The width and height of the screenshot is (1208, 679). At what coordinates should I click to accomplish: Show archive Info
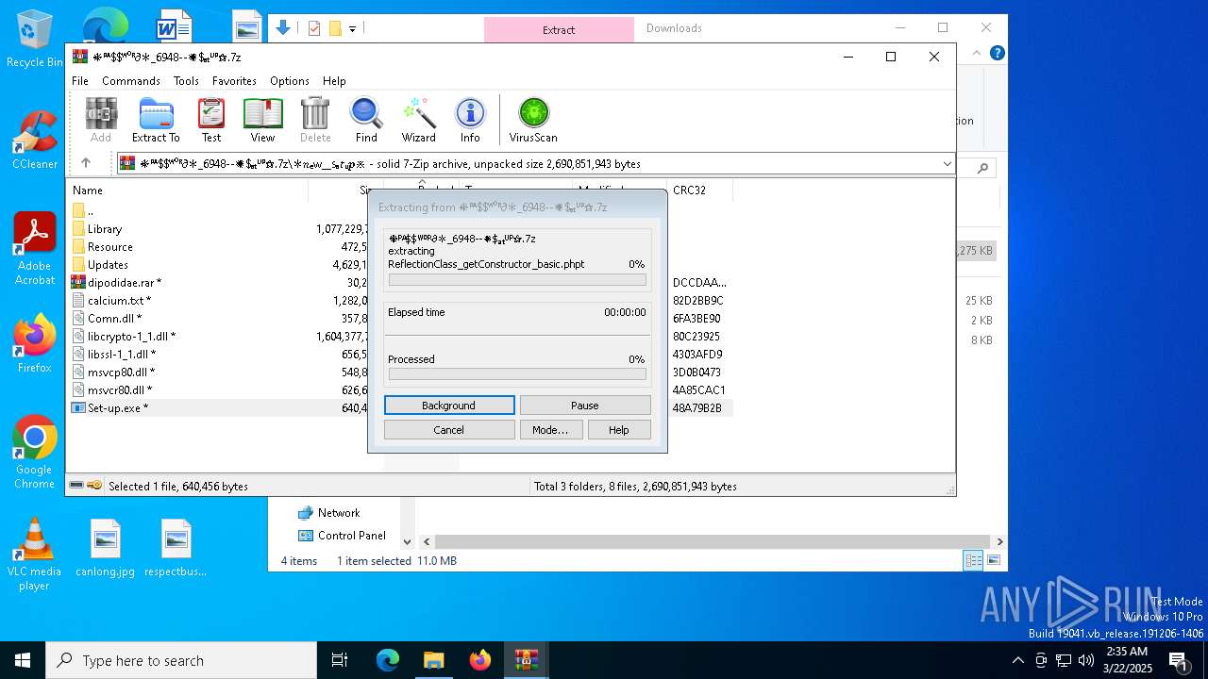click(x=470, y=120)
